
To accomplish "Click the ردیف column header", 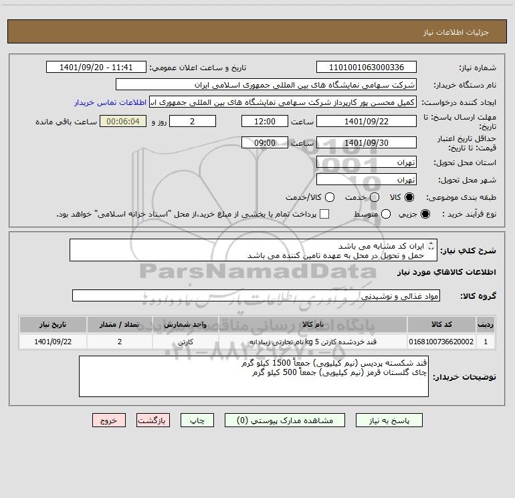I will pos(486,324).
